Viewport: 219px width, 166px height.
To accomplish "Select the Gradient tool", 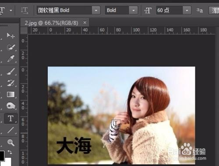I will tap(11, 94).
